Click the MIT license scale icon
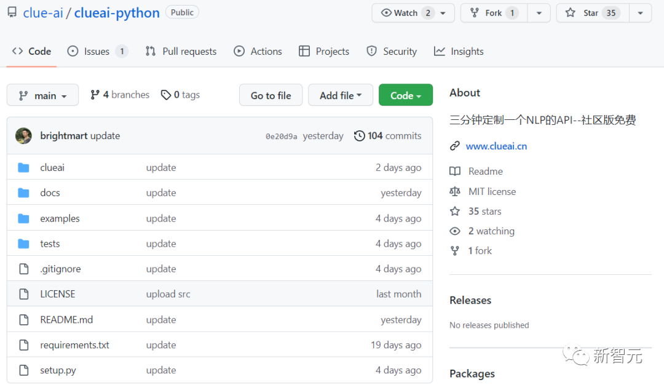 click(x=455, y=191)
